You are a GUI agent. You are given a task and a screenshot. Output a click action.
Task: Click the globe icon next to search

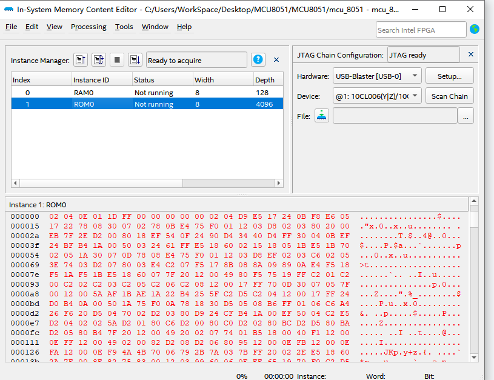pos(475,29)
